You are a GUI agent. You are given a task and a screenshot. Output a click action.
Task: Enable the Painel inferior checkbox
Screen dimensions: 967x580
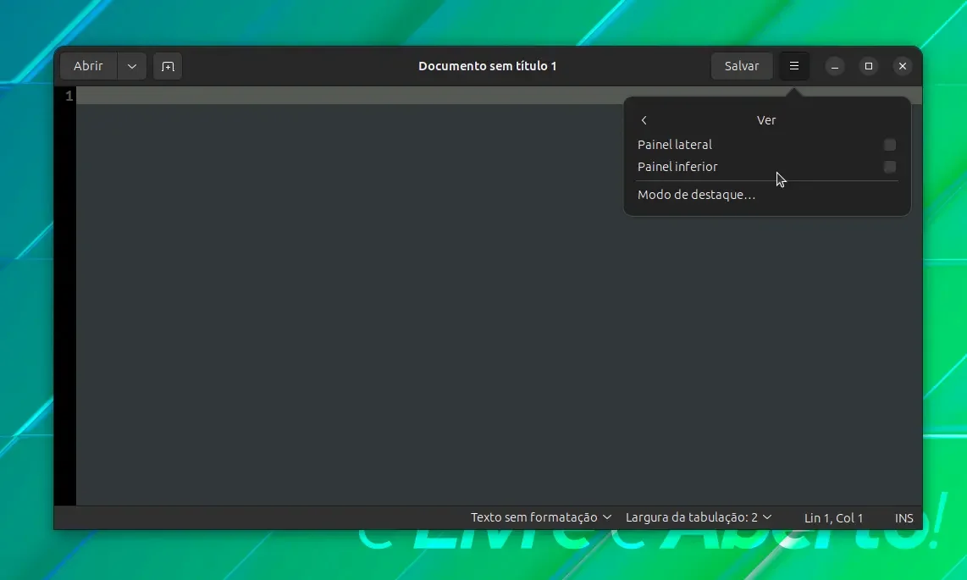pyautogui.click(x=889, y=167)
